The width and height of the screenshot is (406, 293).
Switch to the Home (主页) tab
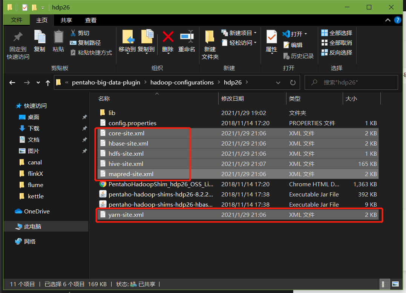click(42, 20)
